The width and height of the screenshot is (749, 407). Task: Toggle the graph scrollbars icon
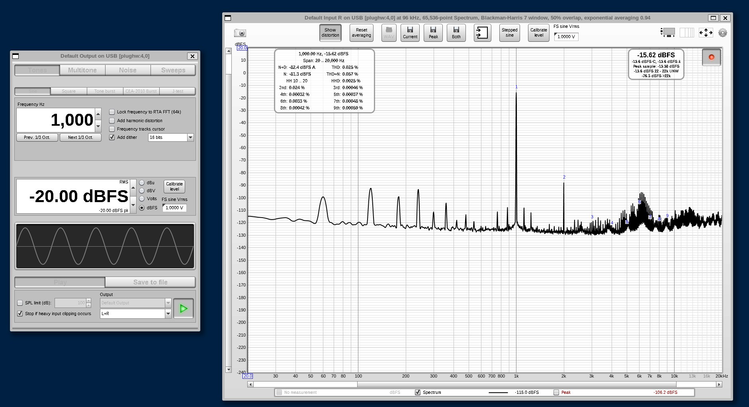point(668,33)
